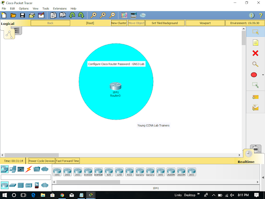Click the Young CCNA Lab Trainers note

(x=153, y=125)
